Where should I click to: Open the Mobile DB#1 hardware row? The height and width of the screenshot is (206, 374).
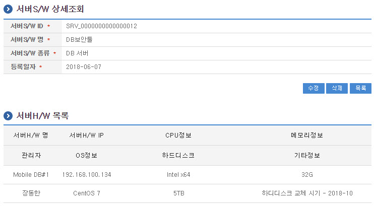pyautogui.click(x=31, y=175)
